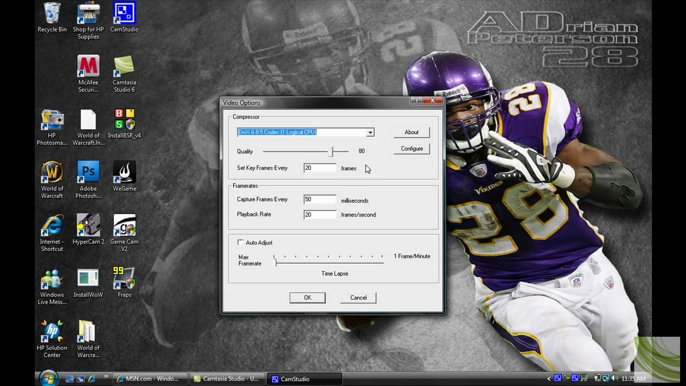Open HP Photosmart desktop shortcut
Screen dimensions: 686x386
pyautogui.click(x=52, y=127)
